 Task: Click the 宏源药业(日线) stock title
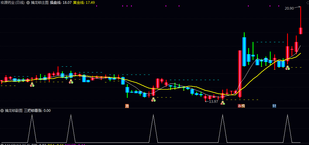coord(13,3)
